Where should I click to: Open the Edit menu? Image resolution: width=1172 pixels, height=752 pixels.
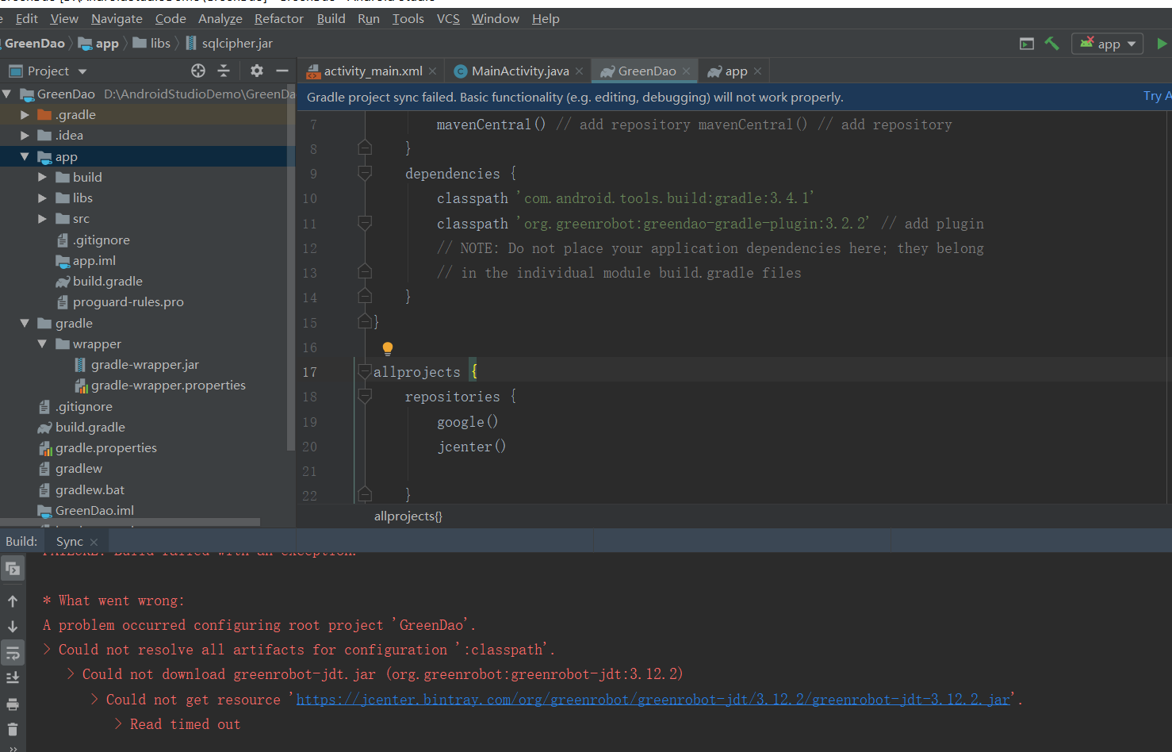coord(26,18)
